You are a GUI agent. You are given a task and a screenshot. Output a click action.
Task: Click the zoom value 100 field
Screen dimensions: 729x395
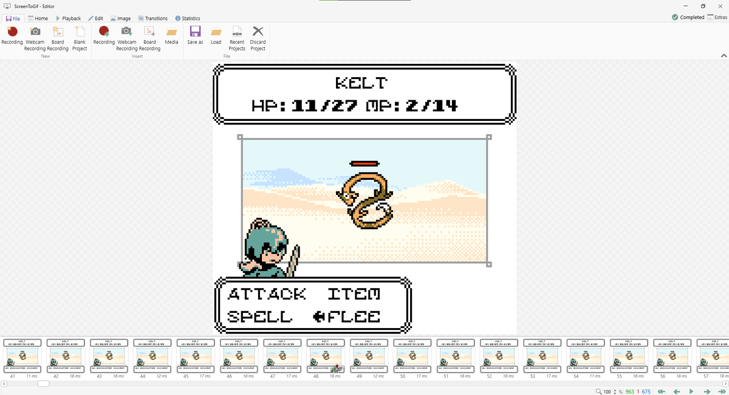tap(607, 391)
